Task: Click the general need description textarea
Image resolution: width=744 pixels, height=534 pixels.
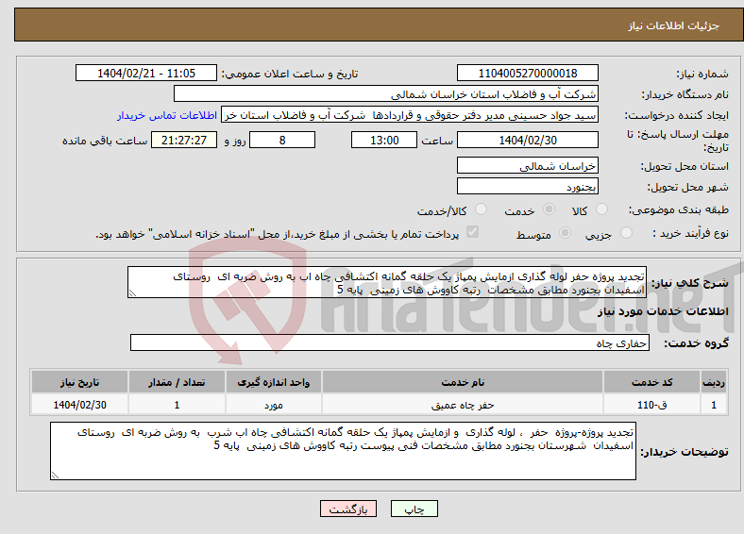Action: [387, 282]
